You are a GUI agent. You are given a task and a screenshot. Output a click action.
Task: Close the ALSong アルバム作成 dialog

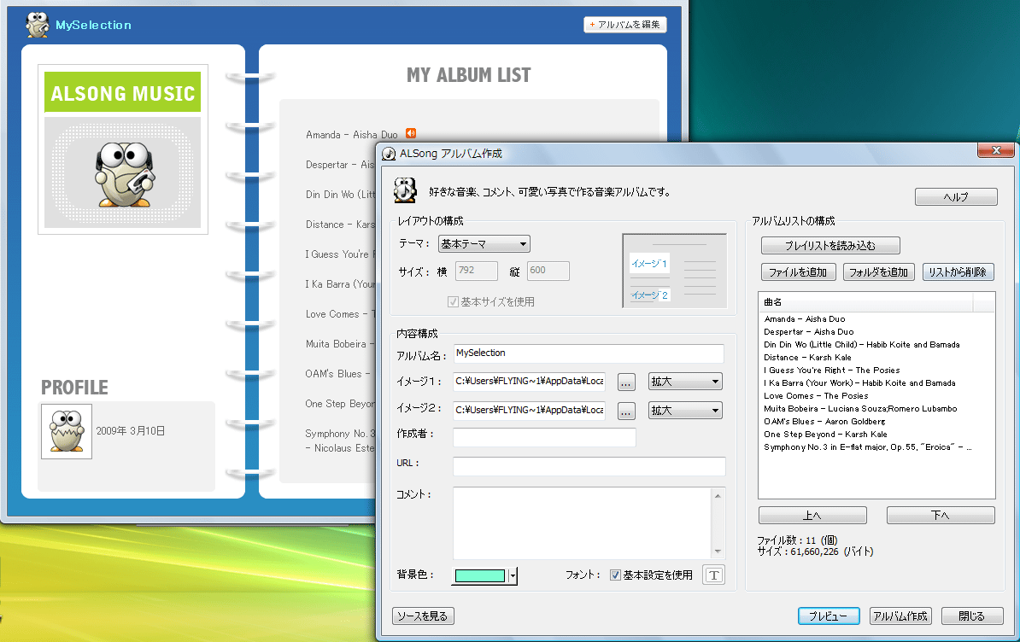pyautogui.click(x=995, y=150)
